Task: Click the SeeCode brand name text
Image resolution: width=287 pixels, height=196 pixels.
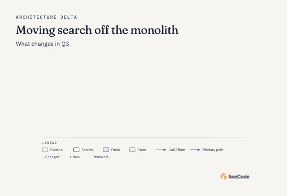Action: tap(239, 176)
